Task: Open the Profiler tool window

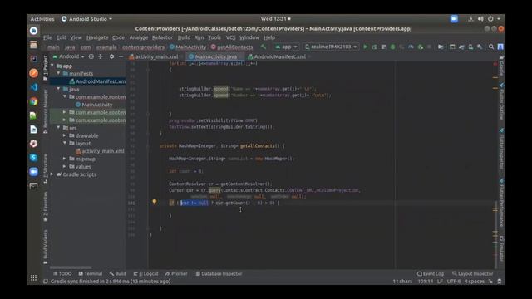Action: [x=176, y=273]
